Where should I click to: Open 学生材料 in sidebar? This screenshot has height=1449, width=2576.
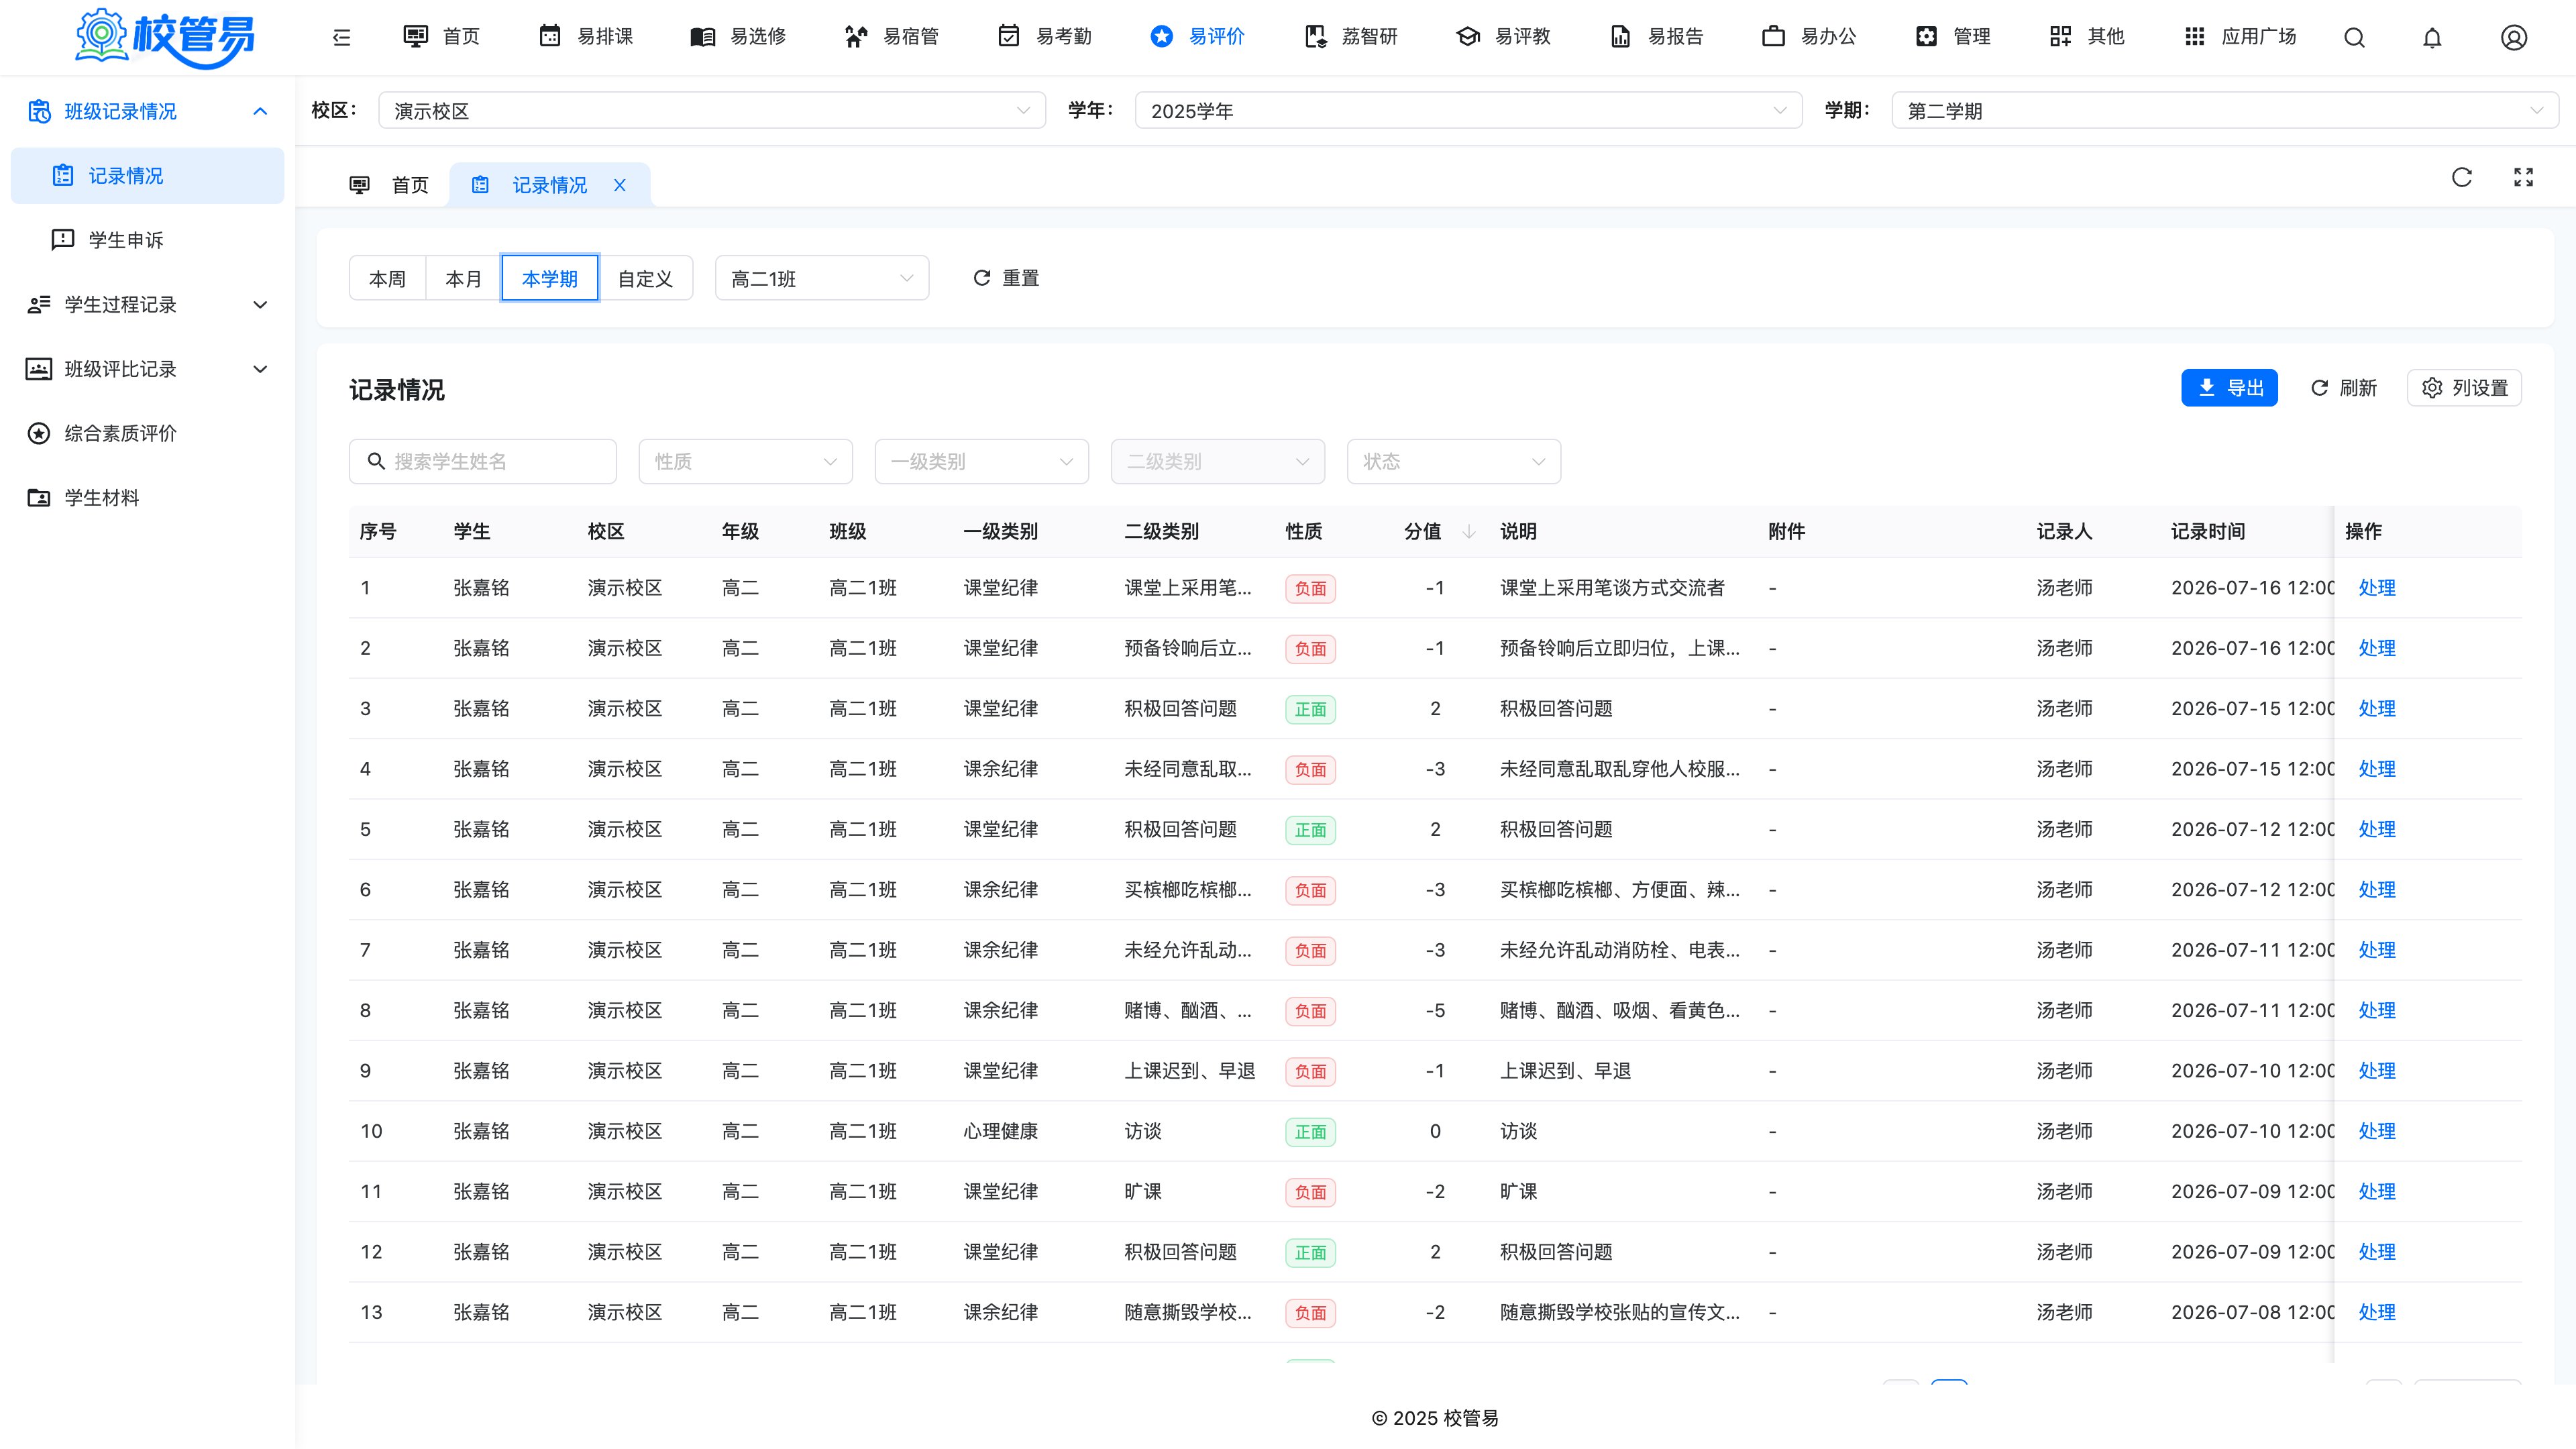tap(148, 498)
